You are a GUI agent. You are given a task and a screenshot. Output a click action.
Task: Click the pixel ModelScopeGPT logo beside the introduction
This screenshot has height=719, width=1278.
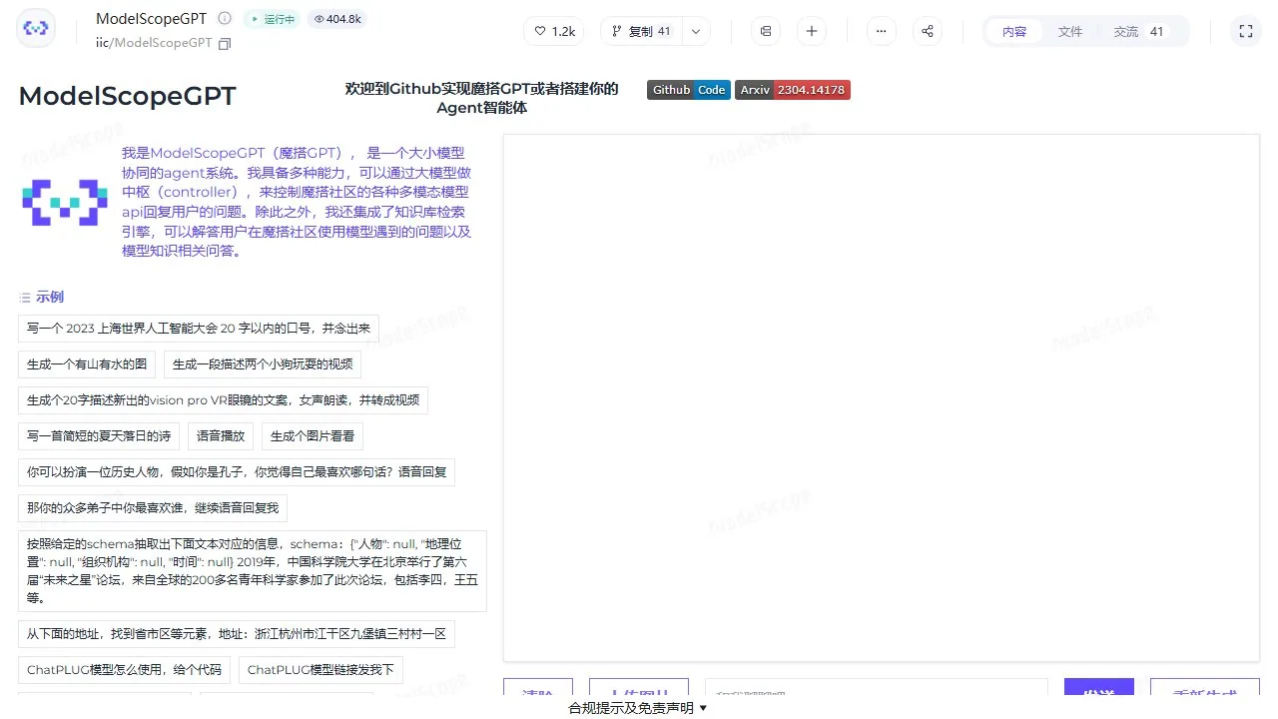pos(65,202)
